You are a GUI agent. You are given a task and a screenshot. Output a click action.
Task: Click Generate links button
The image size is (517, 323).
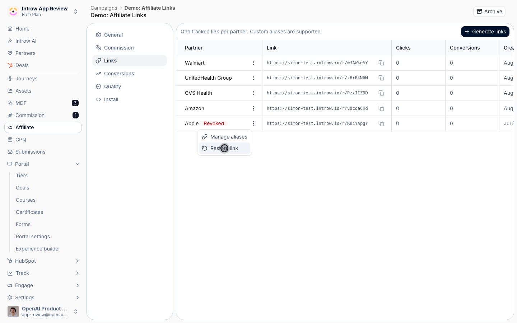click(485, 32)
